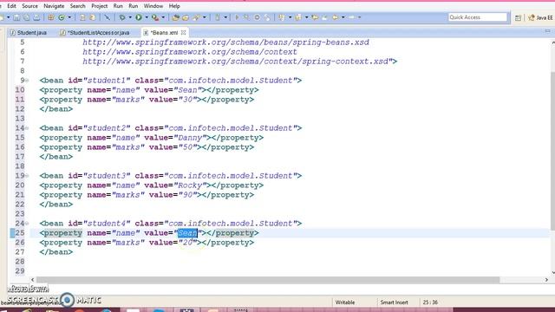Click the spring-context.xsd URL on line 7
This screenshot has height=312, width=555.
(x=235, y=62)
